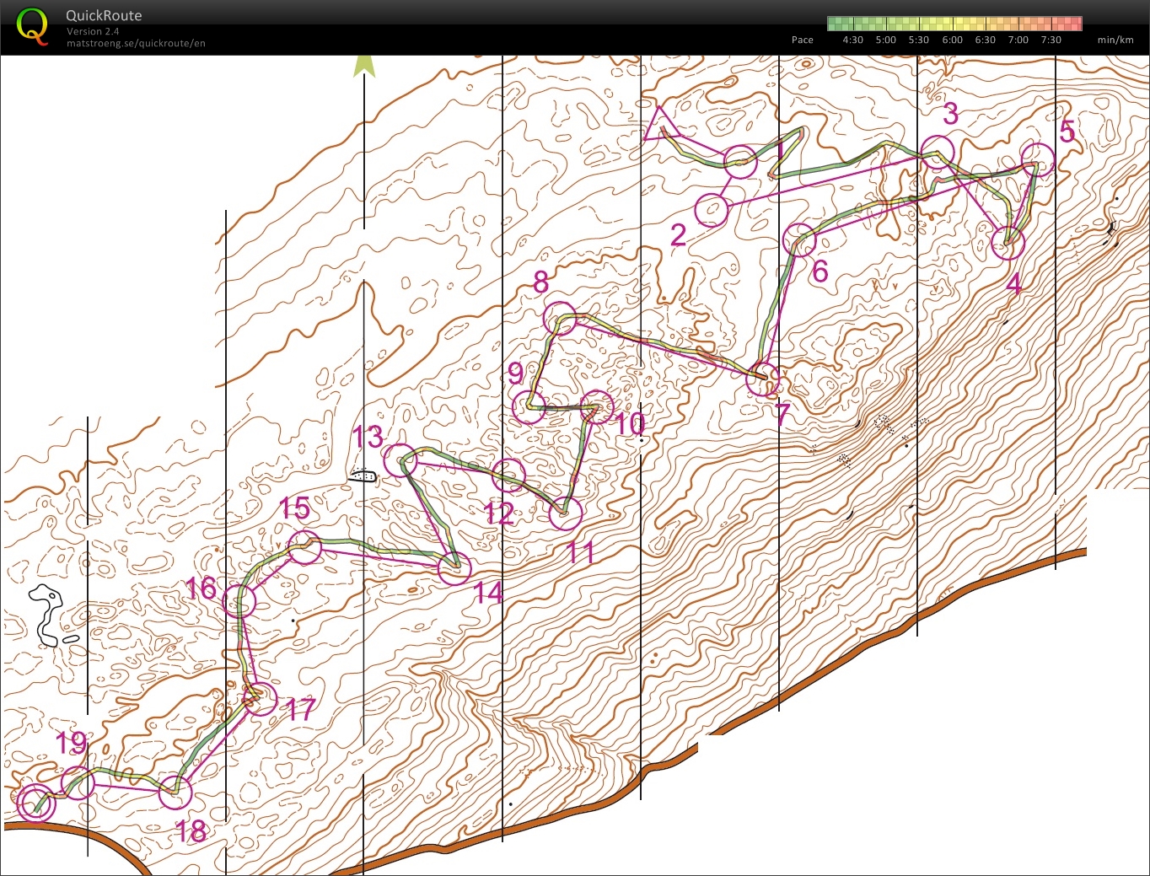1150x876 pixels.
Task: Click the Version 2.4 label
Action: (93, 31)
